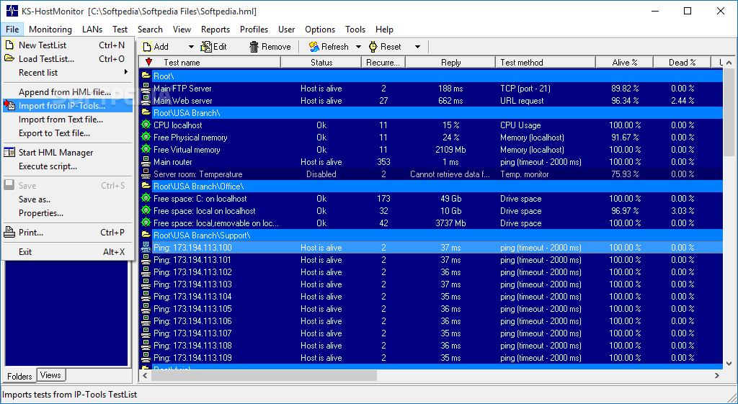Open the Reports menu
This screenshot has height=404, width=738.
click(215, 29)
